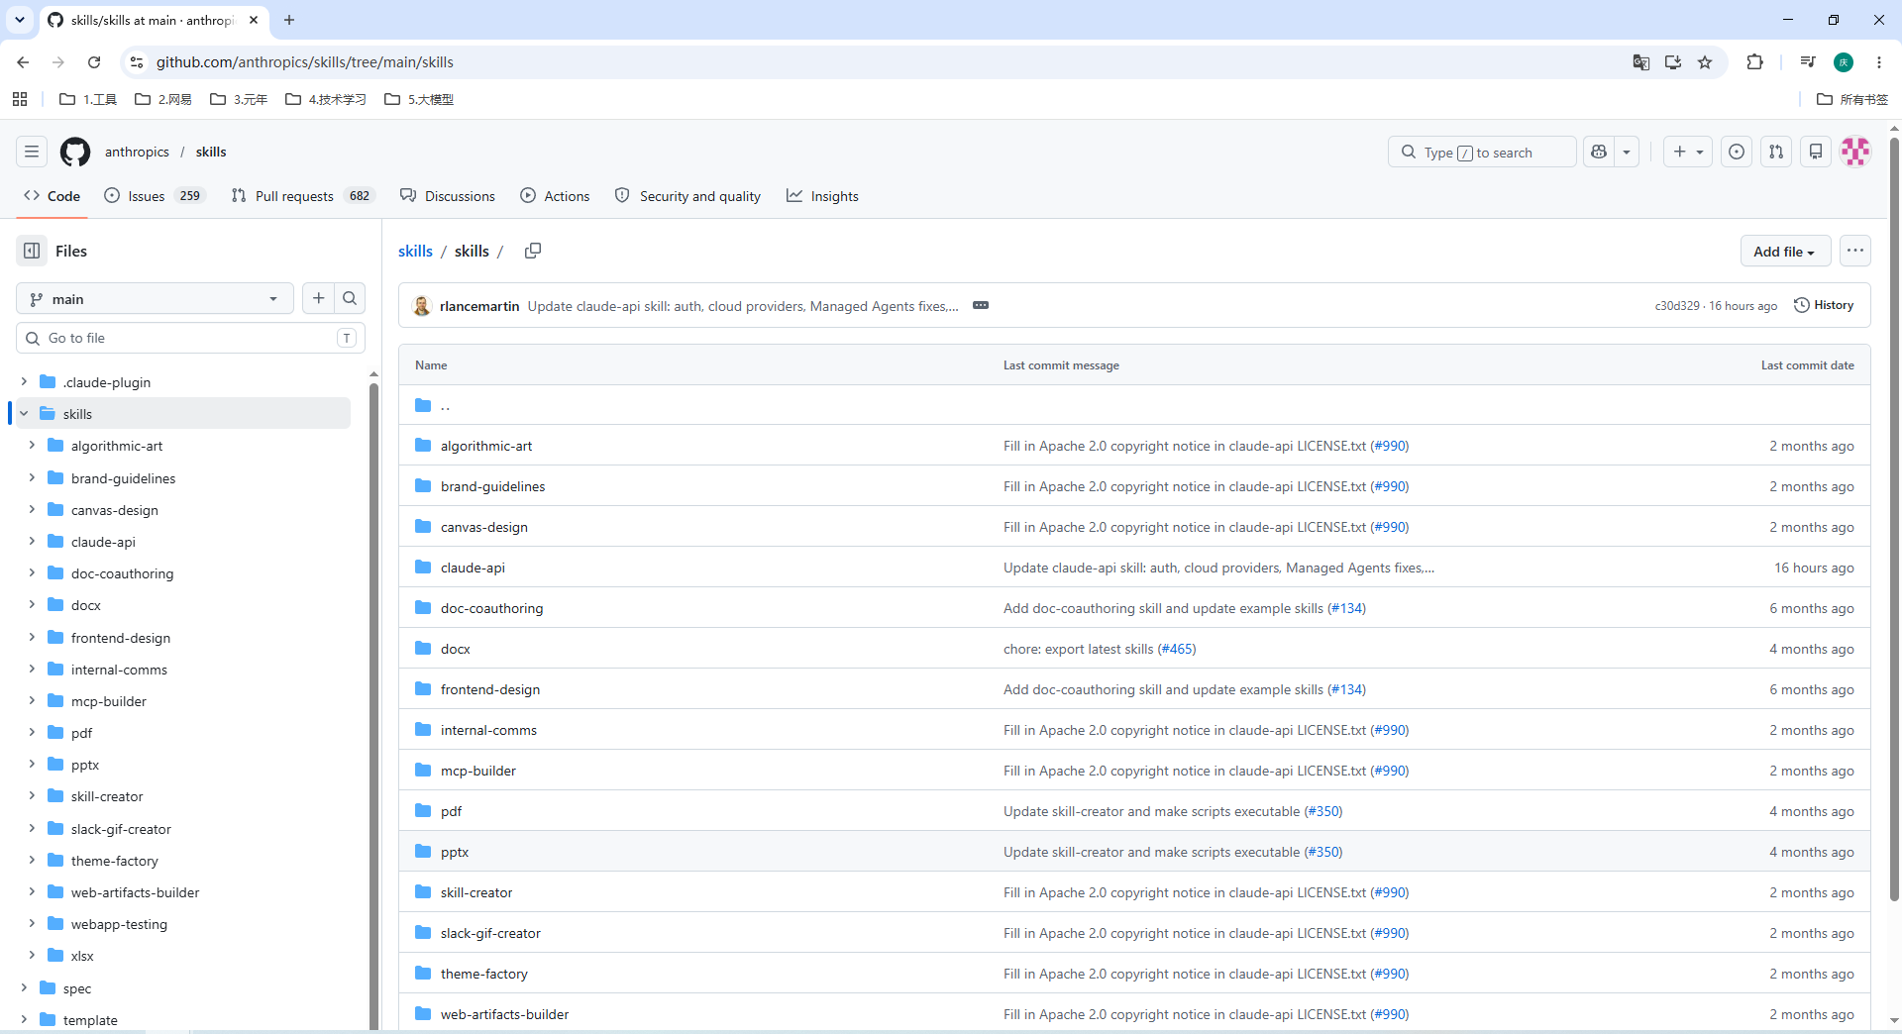Add a new file with plus icon
Screen dimensions: 1902x1034
pos(318,298)
